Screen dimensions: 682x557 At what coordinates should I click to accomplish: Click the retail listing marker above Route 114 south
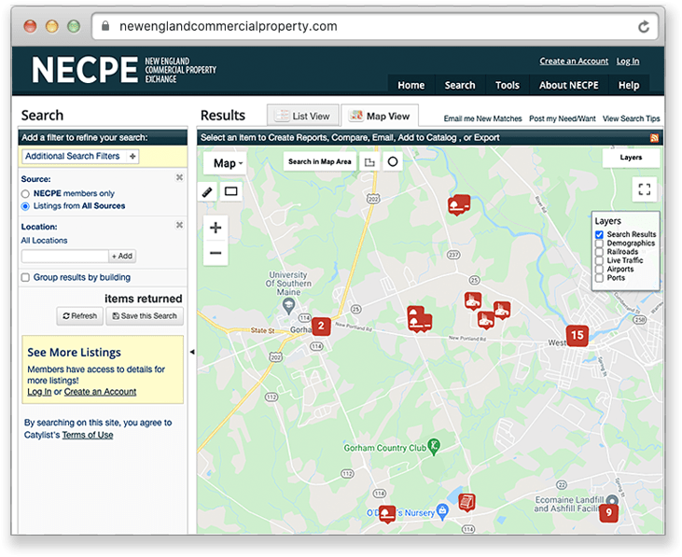[466, 502]
